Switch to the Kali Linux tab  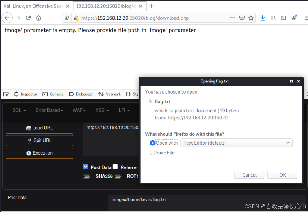(36, 6)
